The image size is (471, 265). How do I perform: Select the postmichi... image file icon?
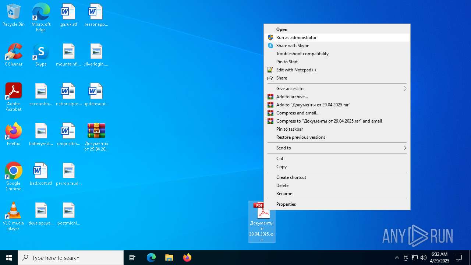(68, 214)
